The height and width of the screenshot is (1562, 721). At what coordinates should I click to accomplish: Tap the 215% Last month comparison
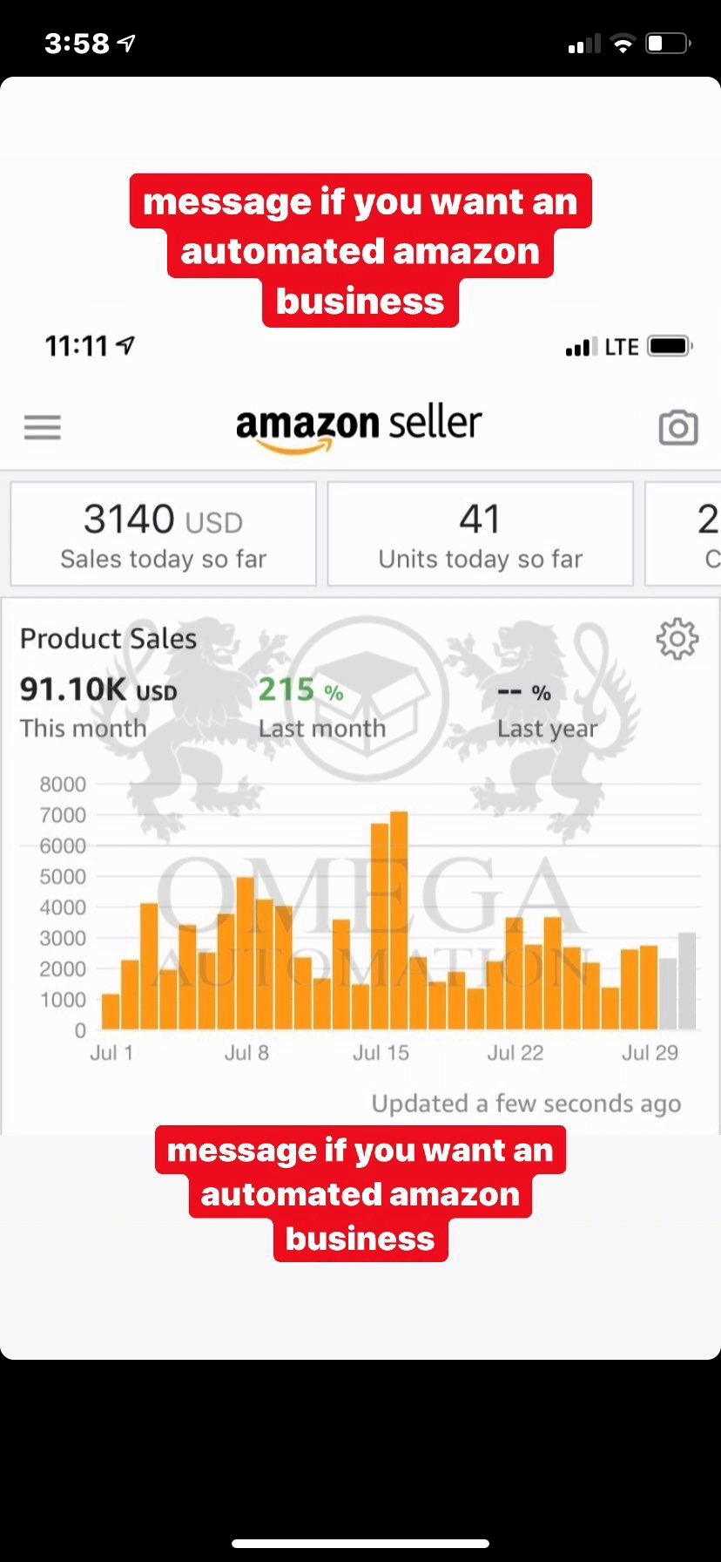click(x=321, y=707)
